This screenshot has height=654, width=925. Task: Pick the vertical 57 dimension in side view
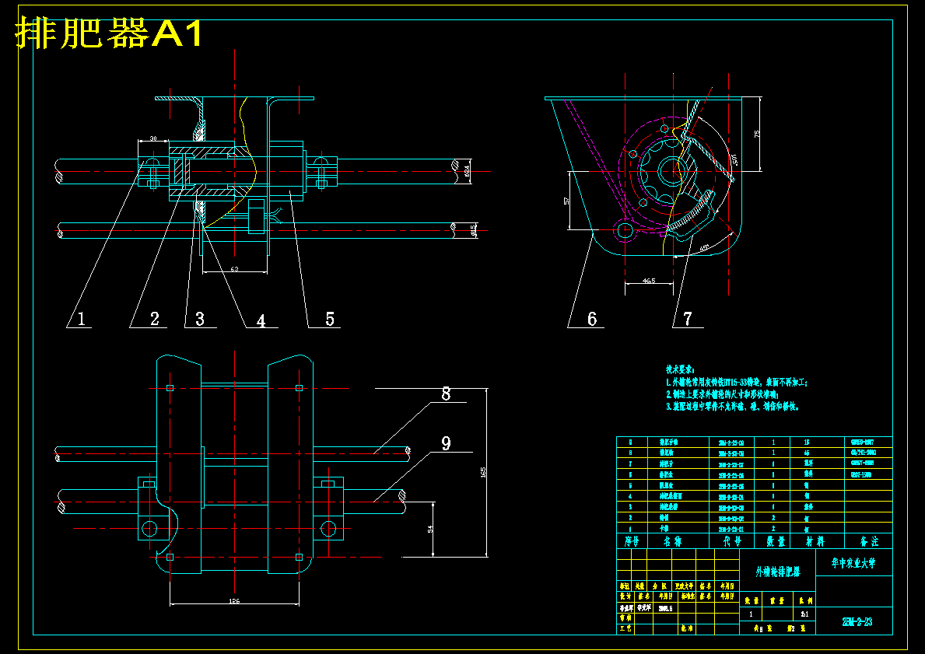click(566, 201)
